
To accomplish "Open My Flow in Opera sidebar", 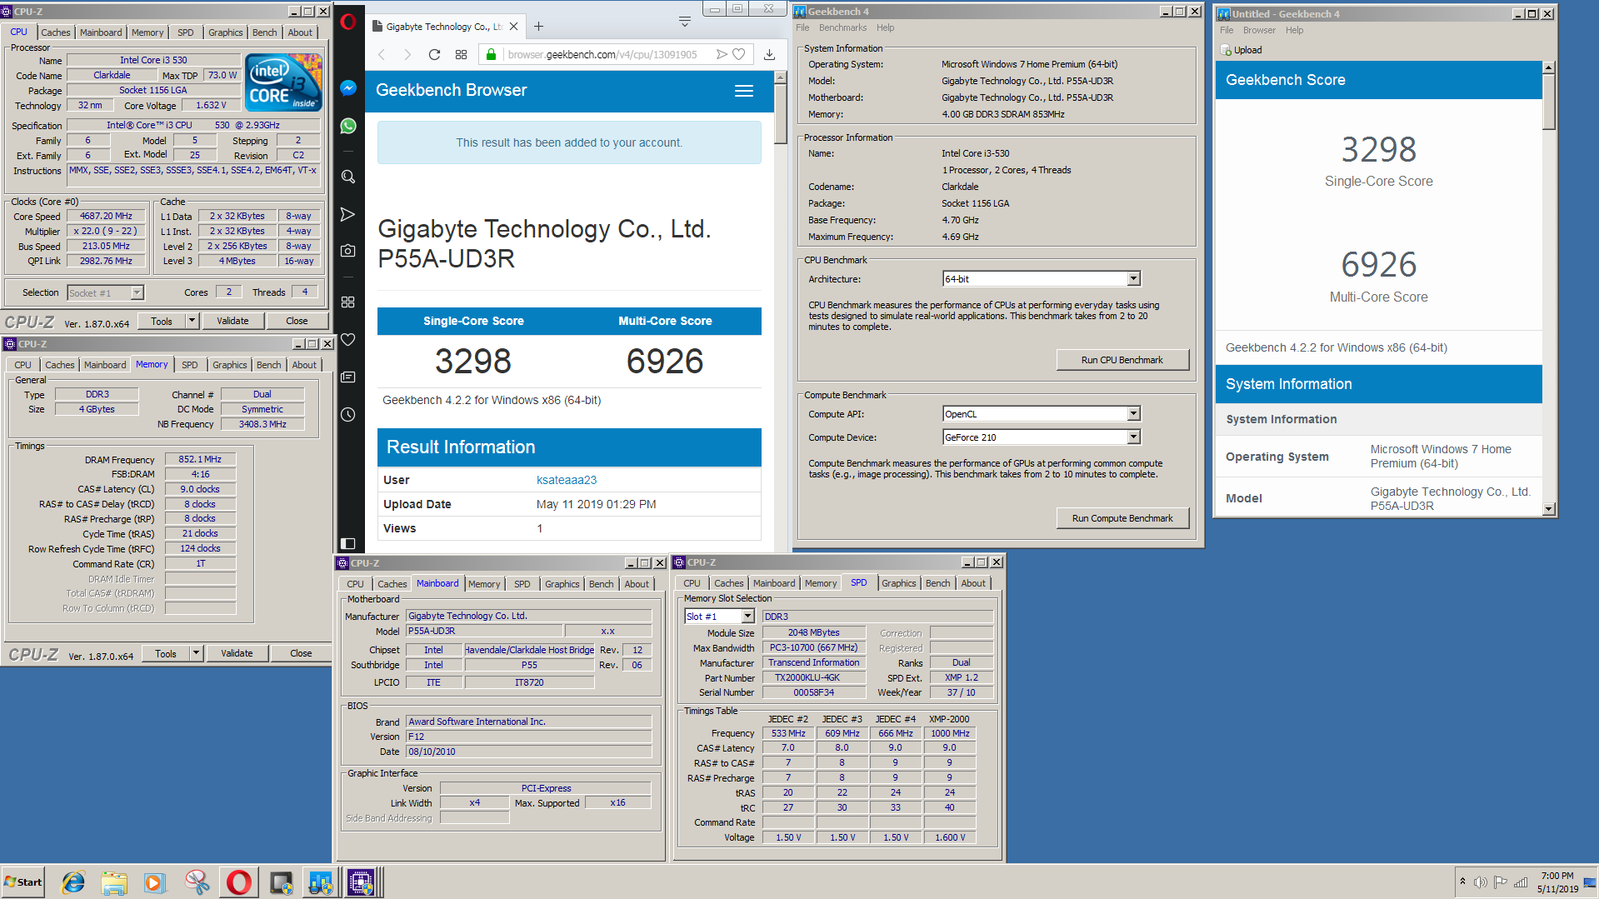I will click(x=348, y=214).
